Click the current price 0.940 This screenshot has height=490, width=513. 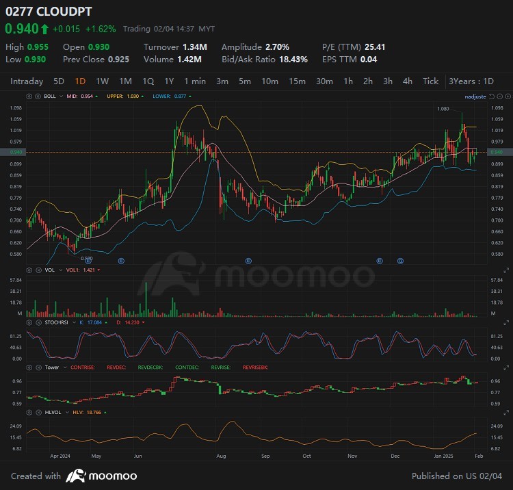tap(22, 29)
